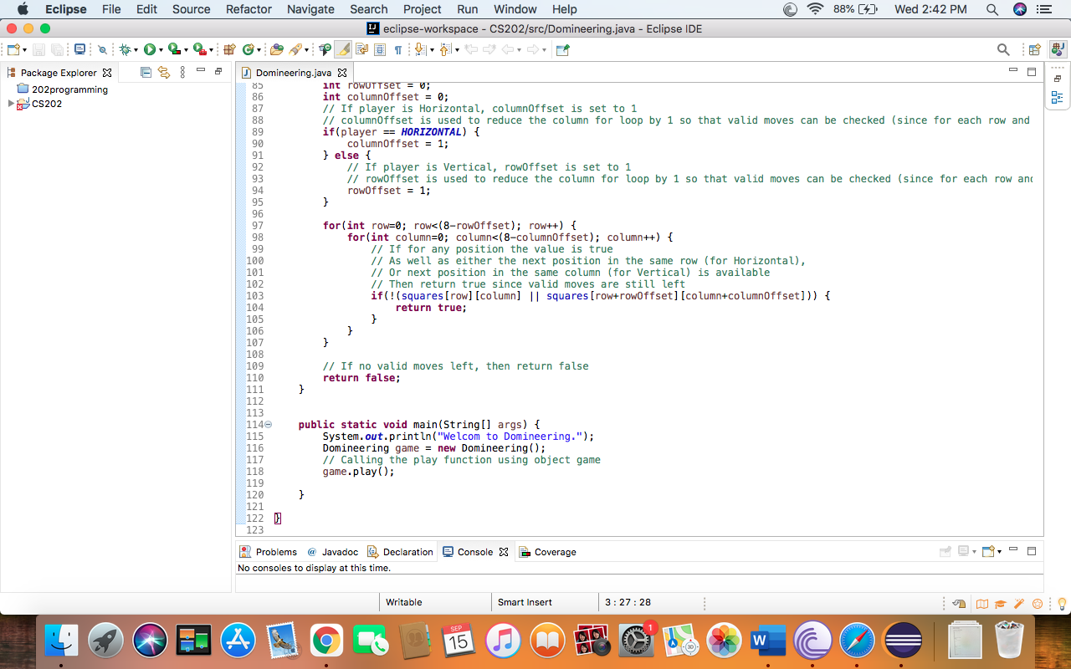Click the Open Console icon in Console view
Screen dimensions: 1071x669
pos(988,552)
